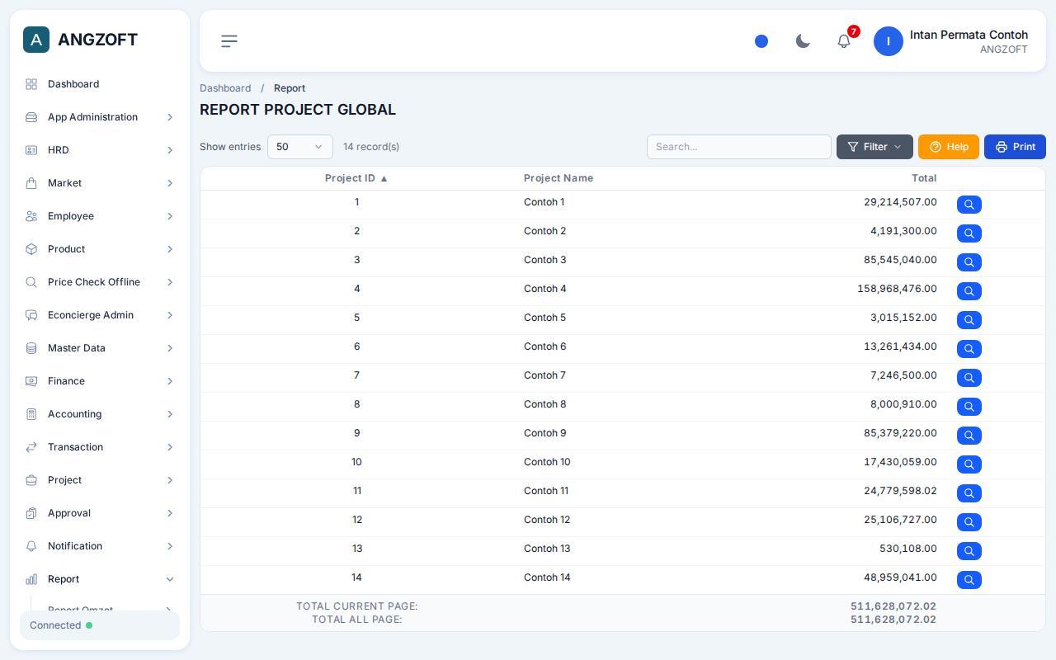
Task: View details for Contoh 5 row
Action: (x=969, y=320)
